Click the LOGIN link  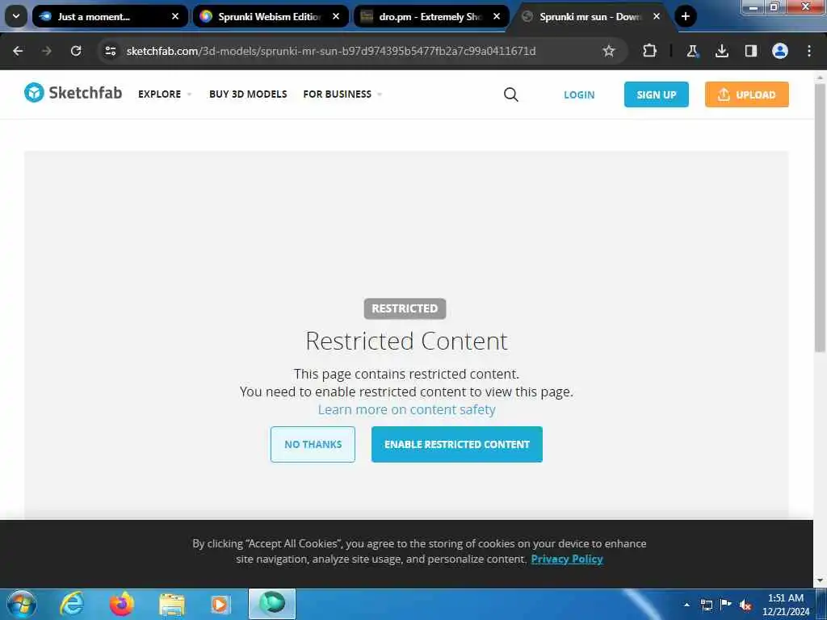click(578, 95)
